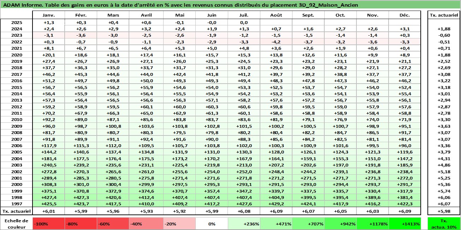Image resolution: width=461 pixels, height=230 pixels.
Task: Click the 2006 Janv. cell '+117,9'
Action: [x=49, y=146]
